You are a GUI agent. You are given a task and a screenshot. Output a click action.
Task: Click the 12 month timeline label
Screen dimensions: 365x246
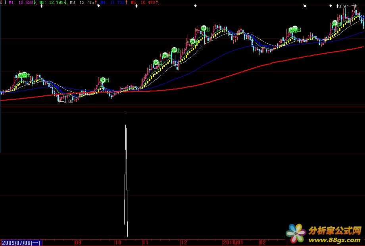(x=184, y=242)
